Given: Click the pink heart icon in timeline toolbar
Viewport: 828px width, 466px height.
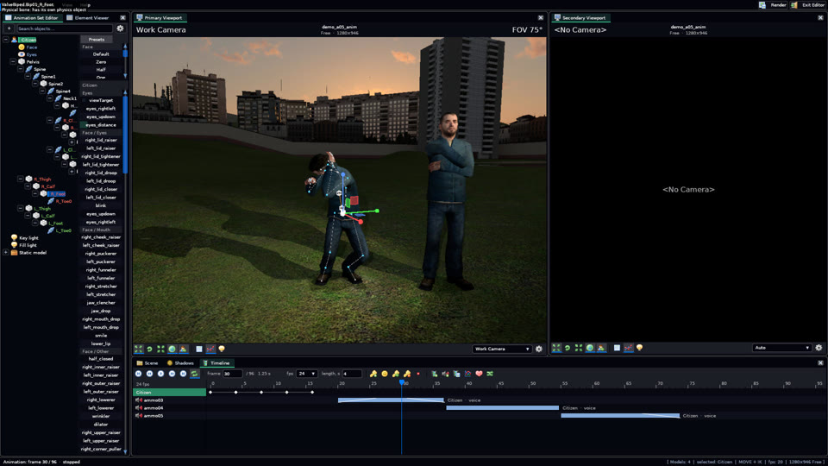Looking at the screenshot, I should (479, 374).
